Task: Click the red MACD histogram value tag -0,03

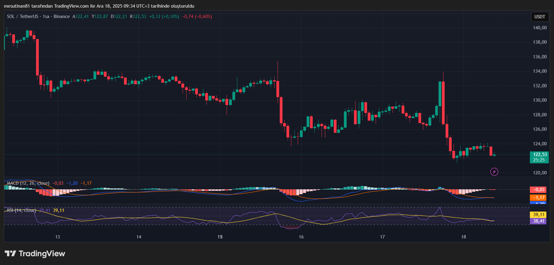Action: (x=539, y=190)
